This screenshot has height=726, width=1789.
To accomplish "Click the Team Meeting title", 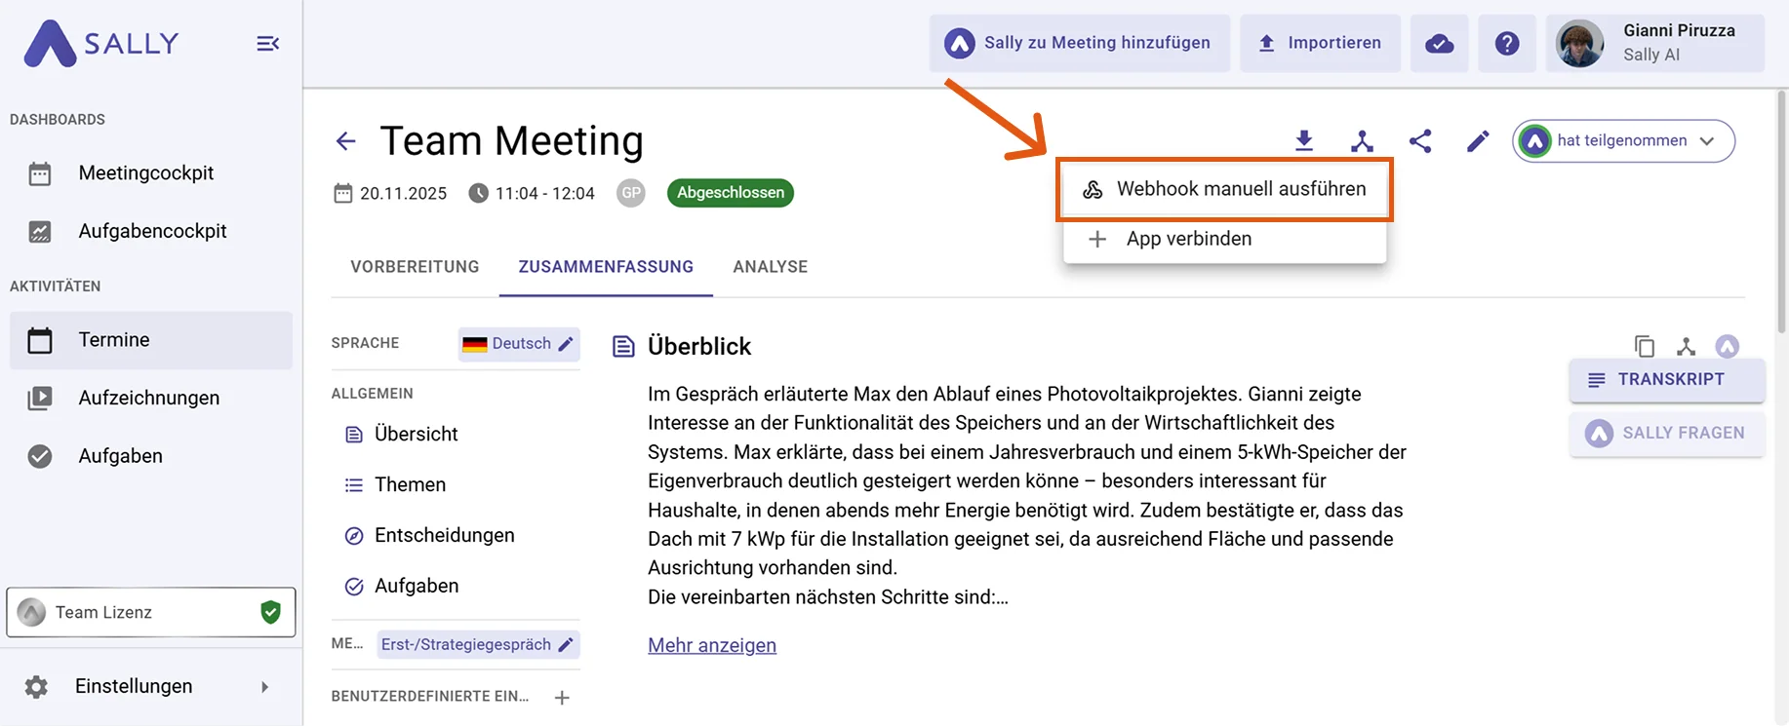I will pyautogui.click(x=511, y=141).
